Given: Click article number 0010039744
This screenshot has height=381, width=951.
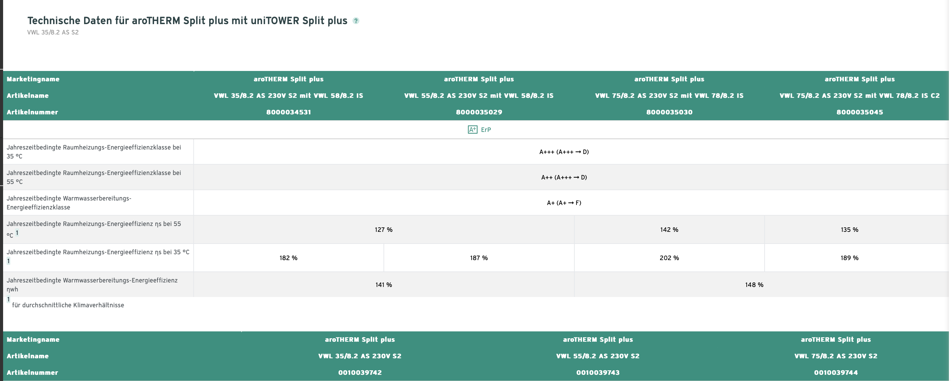Looking at the screenshot, I should pyautogui.click(x=836, y=373).
